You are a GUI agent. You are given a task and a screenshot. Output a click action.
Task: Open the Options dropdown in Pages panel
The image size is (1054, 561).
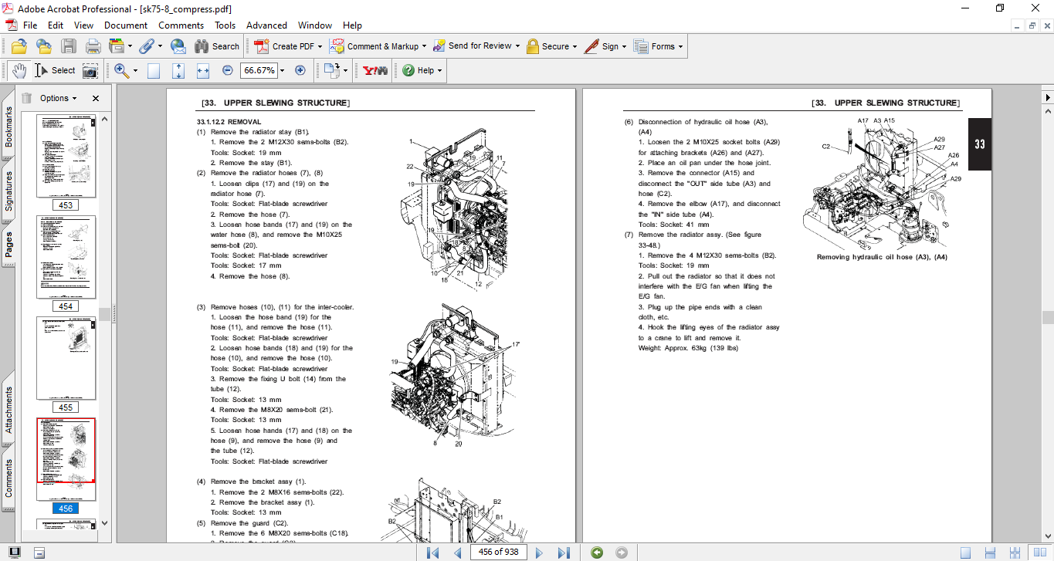pyautogui.click(x=59, y=98)
